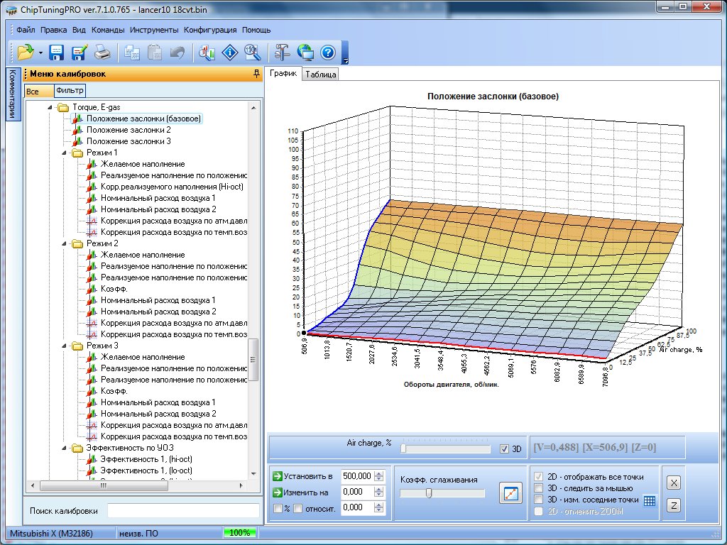Viewport: 727px width, 545px height.
Task: Open the Инструменты menu
Action: (x=154, y=31)
